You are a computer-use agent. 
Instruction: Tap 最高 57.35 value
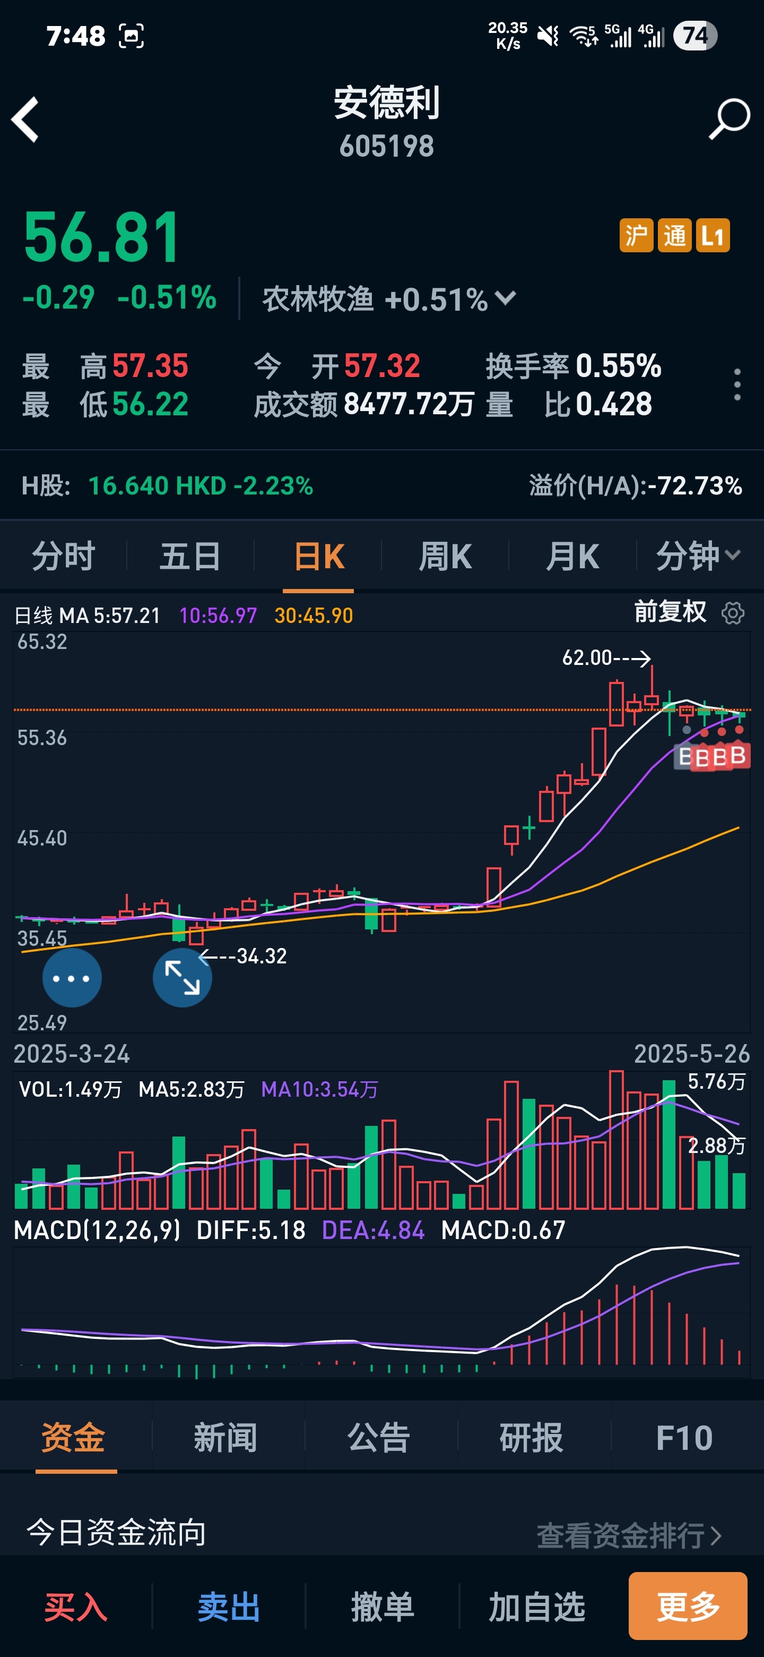click(x=150, y=366)
